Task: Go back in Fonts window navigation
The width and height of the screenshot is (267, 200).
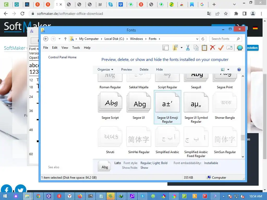Action: pyautogui.click(x=46, y=39)
